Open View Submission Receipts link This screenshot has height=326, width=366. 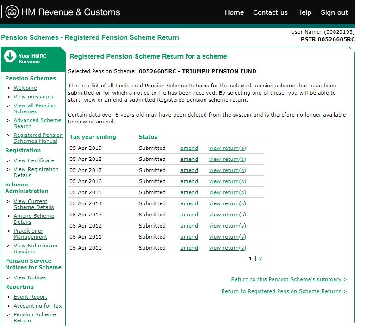click(x=35, y=249)
